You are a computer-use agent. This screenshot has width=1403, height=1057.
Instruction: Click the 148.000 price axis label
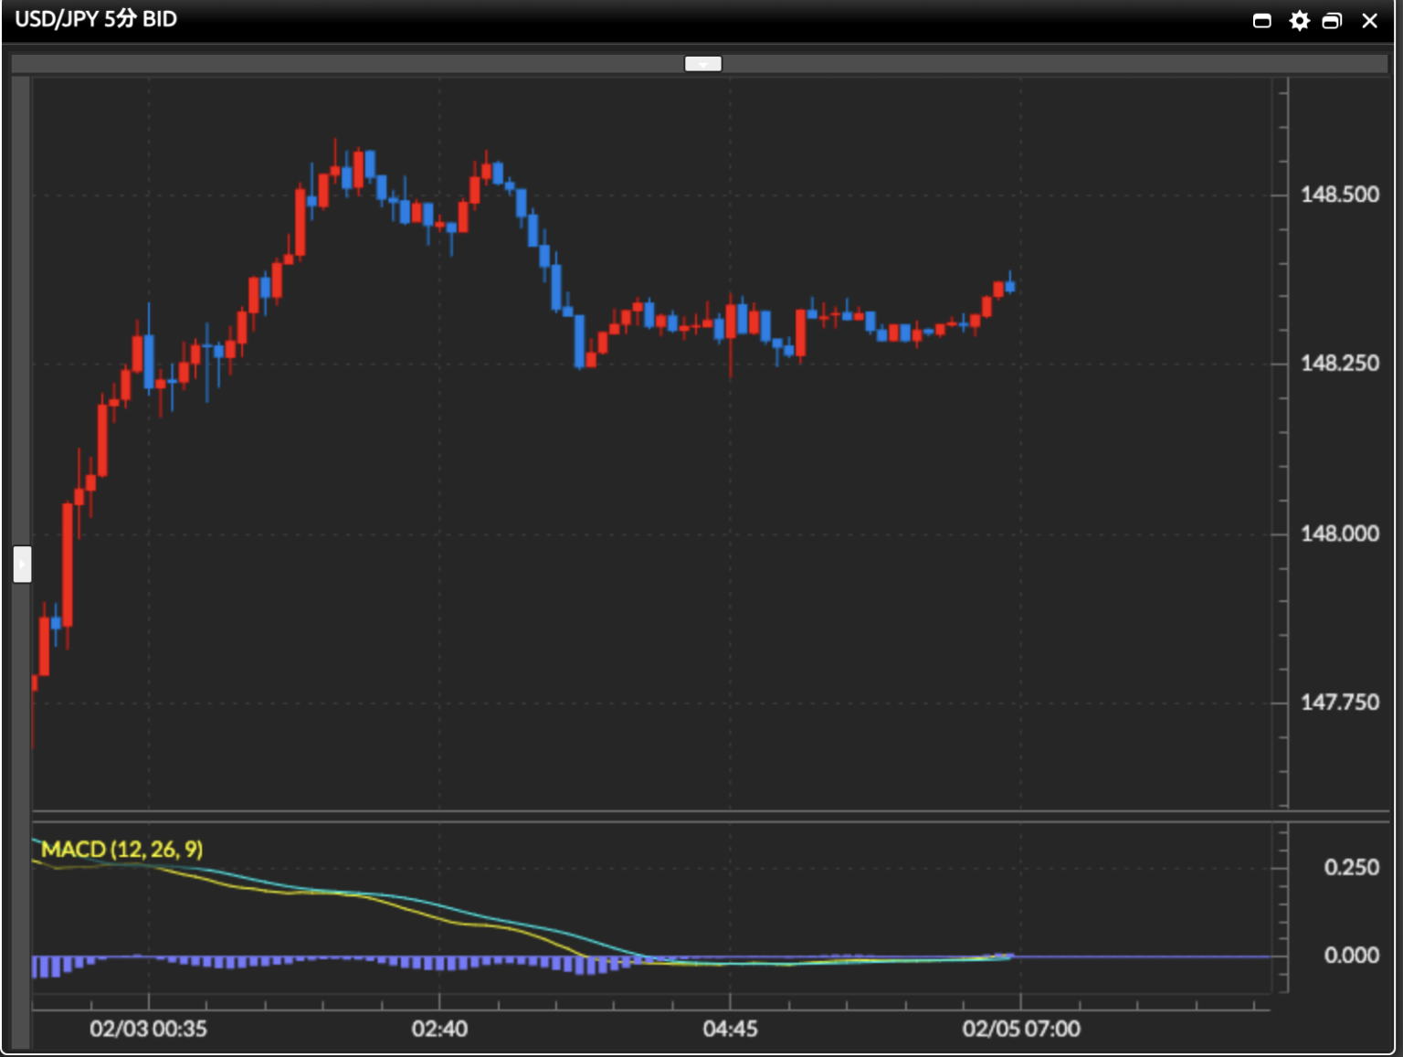tap(1339, 534)
